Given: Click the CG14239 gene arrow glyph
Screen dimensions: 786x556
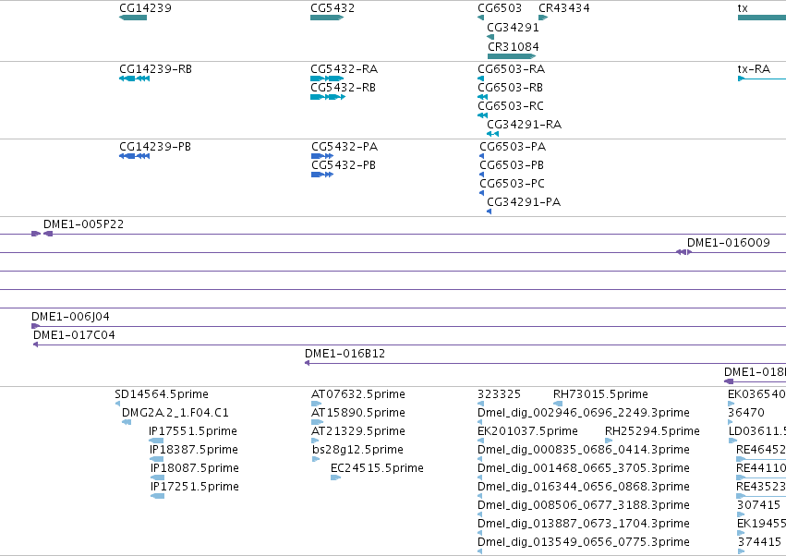Looking at the screenshot, I should [x=133, y=18].
